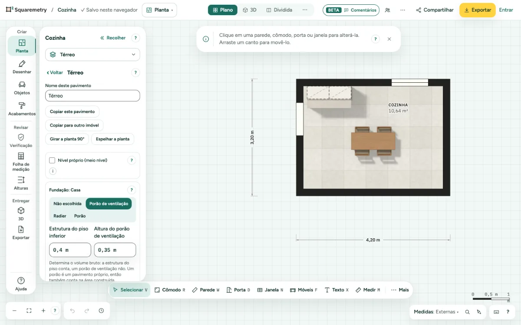Open the history clock icon
The image size is (521, 325).
(x=101, y=311)
